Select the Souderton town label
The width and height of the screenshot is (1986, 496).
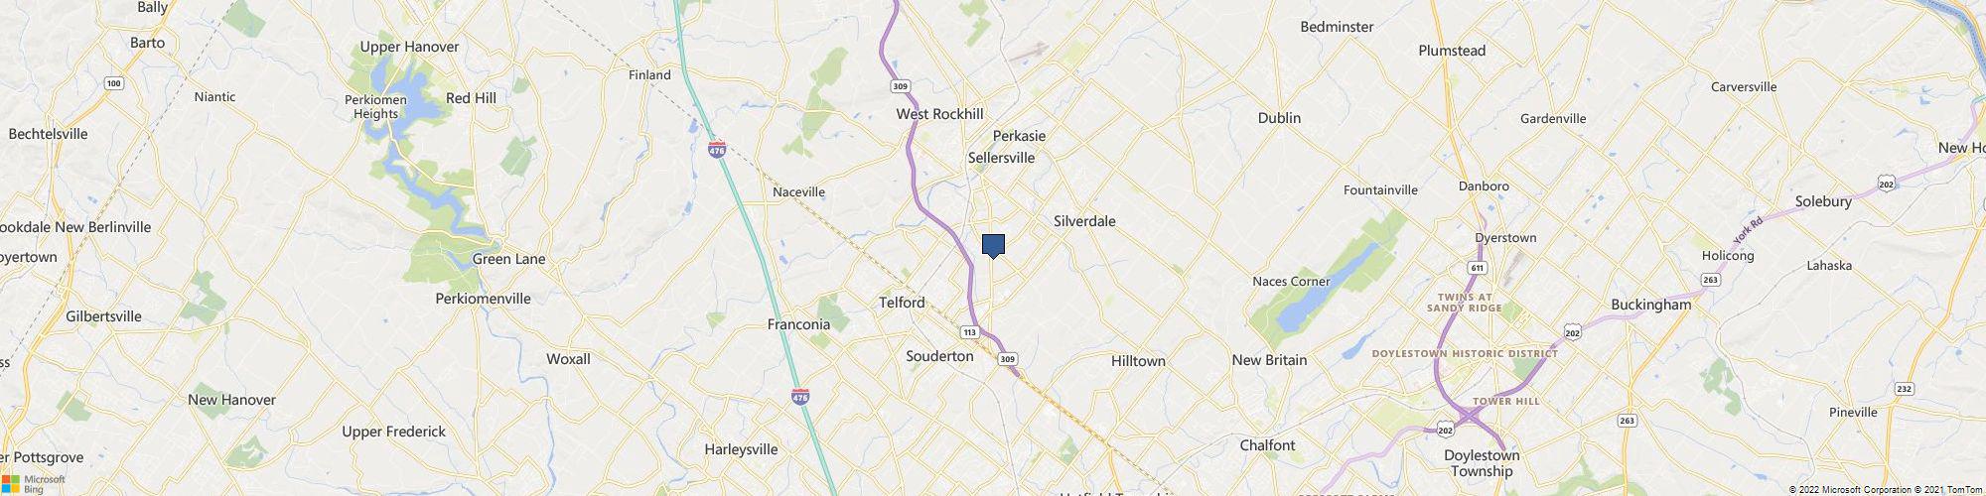click(x=939, y=356)
